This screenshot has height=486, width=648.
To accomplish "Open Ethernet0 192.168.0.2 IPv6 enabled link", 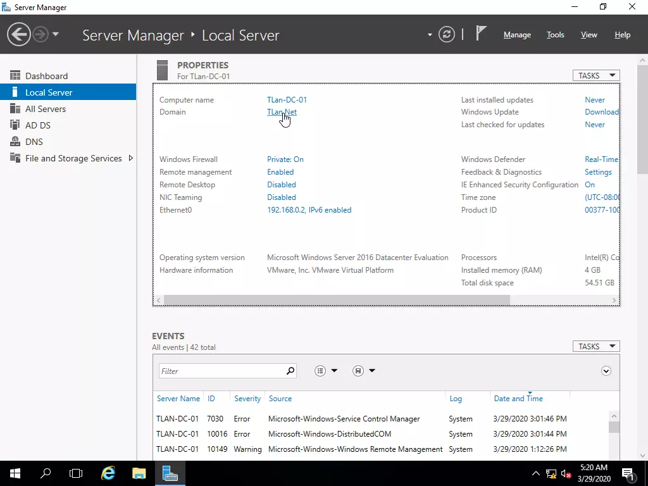I will click(x=309, y=210).
